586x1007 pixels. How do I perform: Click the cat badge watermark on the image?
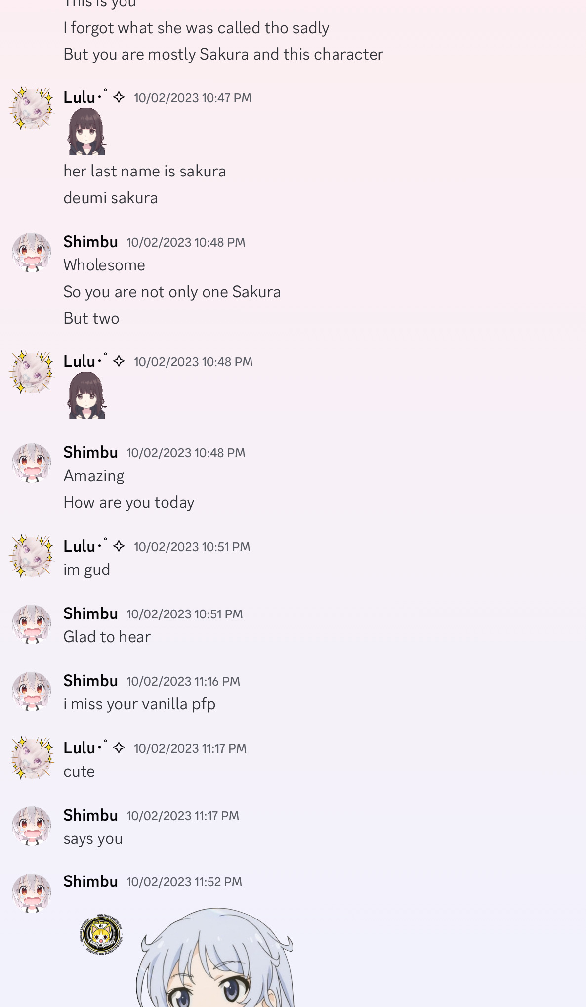pos(102,934)
